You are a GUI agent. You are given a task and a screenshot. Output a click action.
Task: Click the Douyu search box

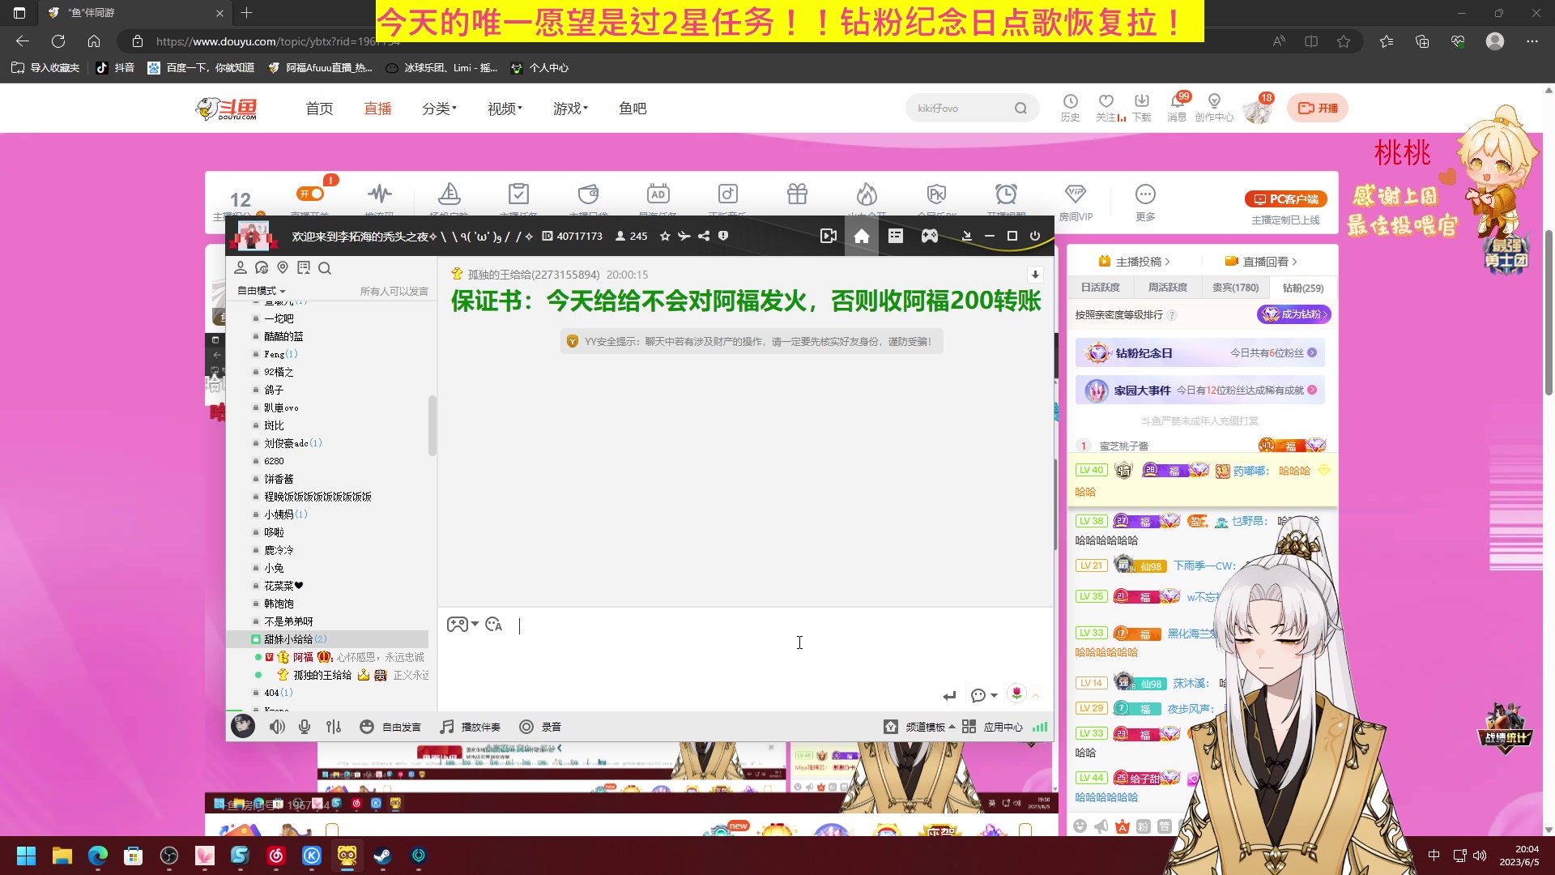pyautogui.click(x=972, y=108)
